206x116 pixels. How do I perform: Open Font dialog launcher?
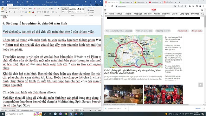(x=35, y=15)
